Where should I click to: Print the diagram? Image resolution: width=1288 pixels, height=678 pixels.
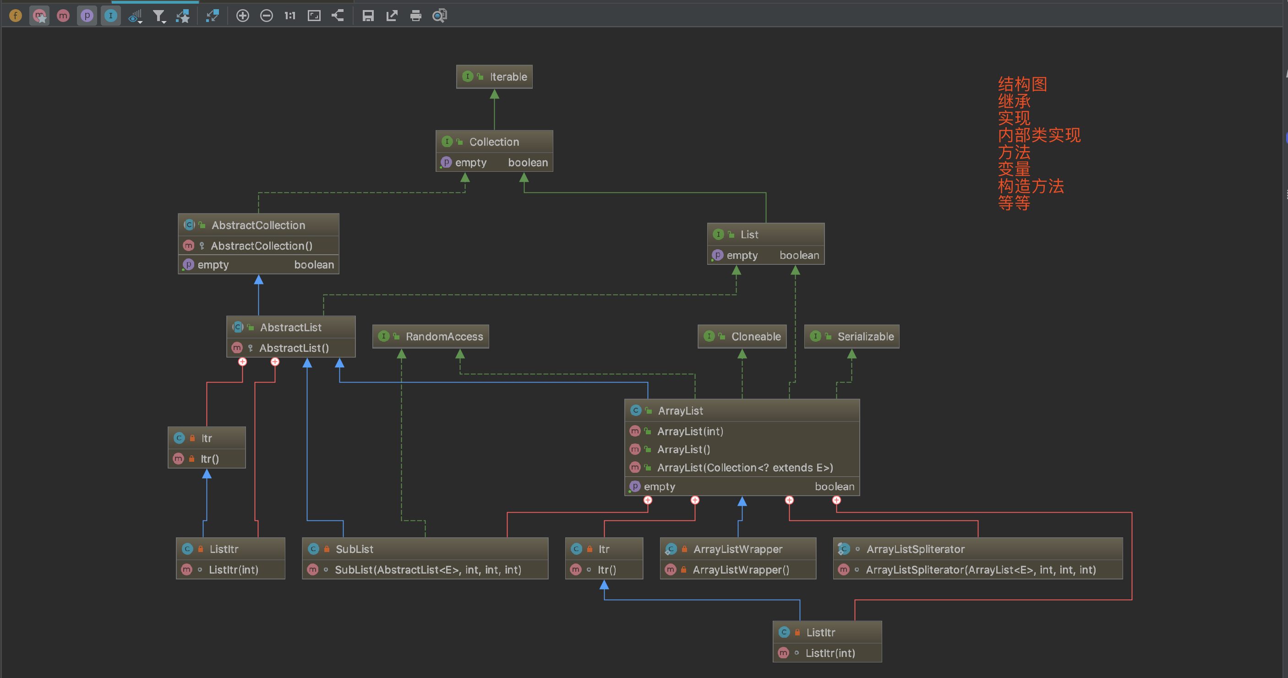415,16
